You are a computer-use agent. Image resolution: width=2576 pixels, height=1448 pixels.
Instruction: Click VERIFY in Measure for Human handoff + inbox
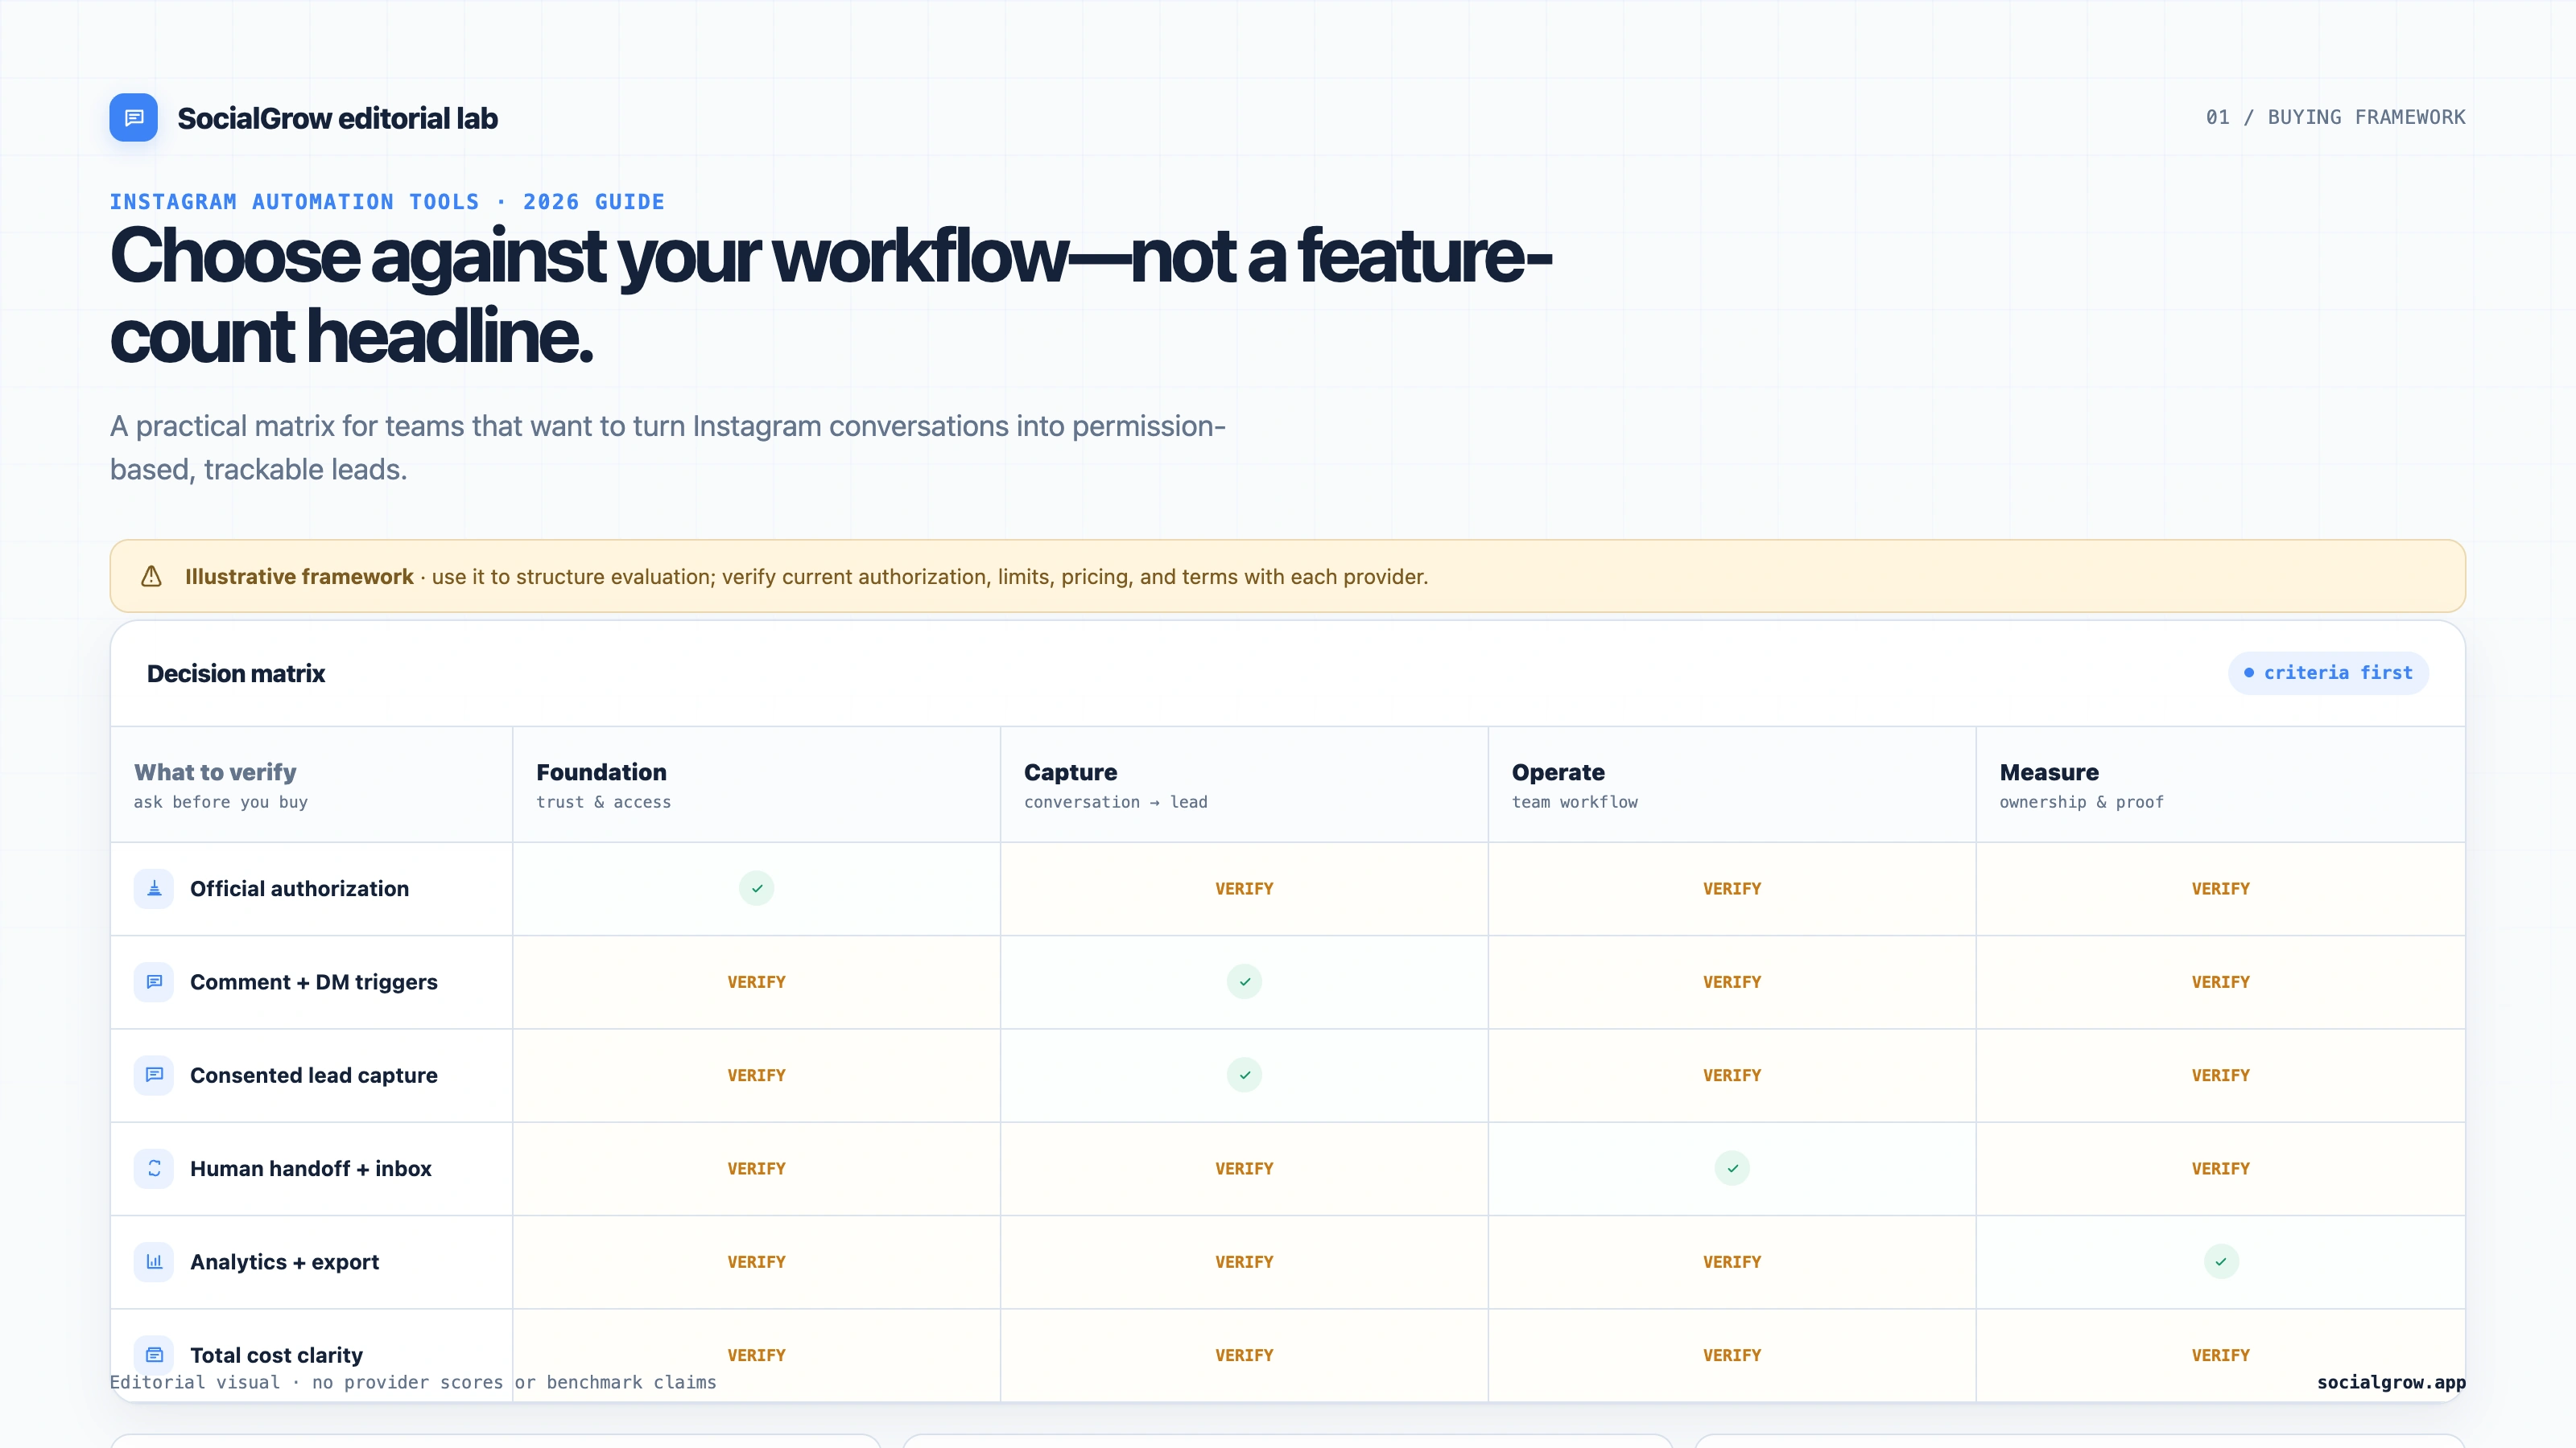(x=2221, y=1168)
